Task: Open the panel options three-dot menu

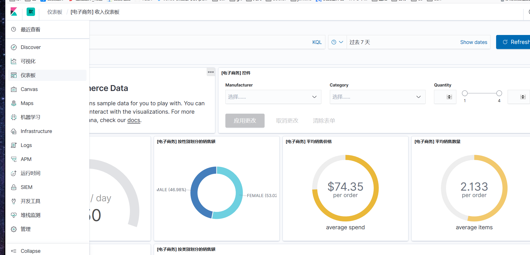Action: pos(211,72)
